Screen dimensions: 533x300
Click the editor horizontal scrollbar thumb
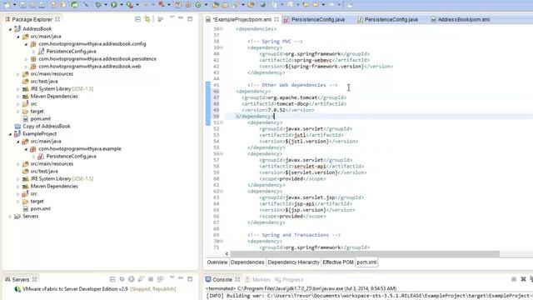(365, 254)
